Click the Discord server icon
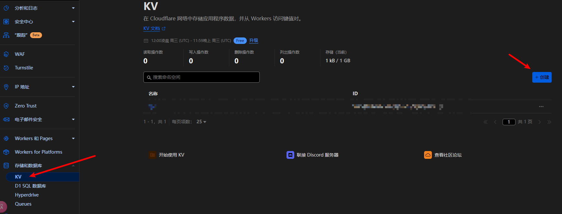562x214 pixels. pos(290,155)
